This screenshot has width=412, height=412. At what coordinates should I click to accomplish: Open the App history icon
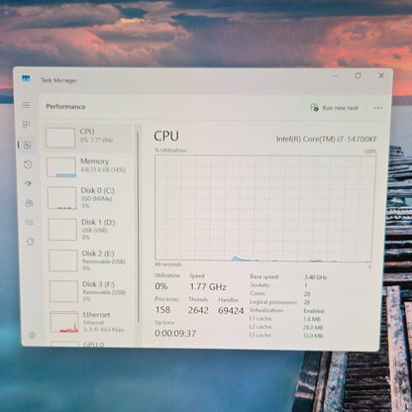click(28, 164)
